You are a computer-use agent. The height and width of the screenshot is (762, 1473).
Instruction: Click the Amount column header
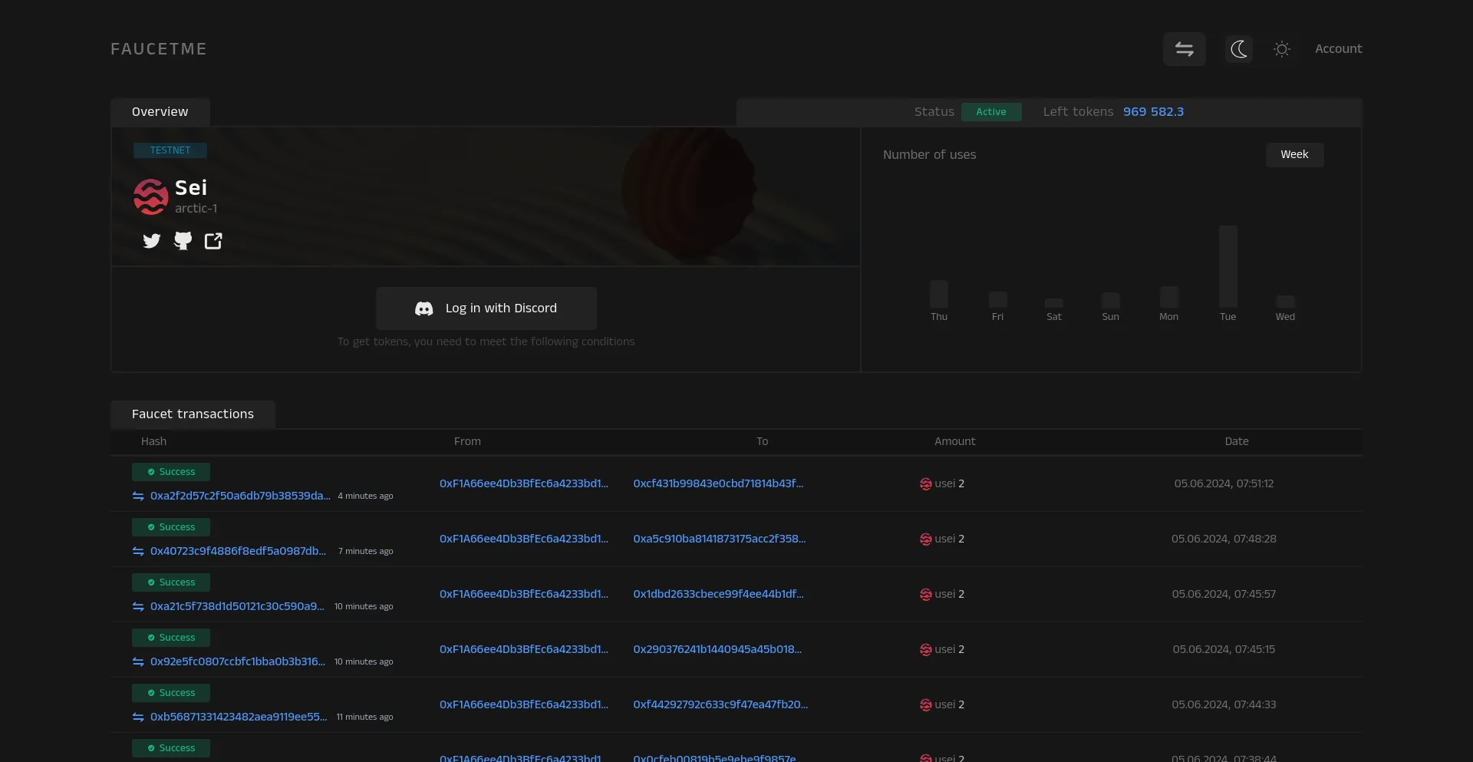tap(954, 441)
